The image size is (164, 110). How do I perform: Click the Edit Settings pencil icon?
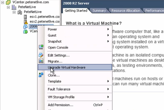(x=41, y=55)
